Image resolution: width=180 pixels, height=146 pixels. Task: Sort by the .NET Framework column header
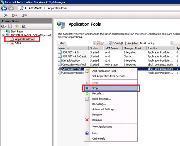pyautogui.click(x=113, y=48)
